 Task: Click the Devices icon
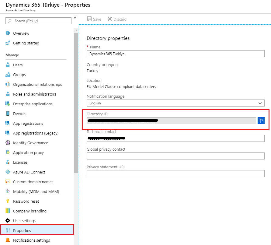coord(8,114)
